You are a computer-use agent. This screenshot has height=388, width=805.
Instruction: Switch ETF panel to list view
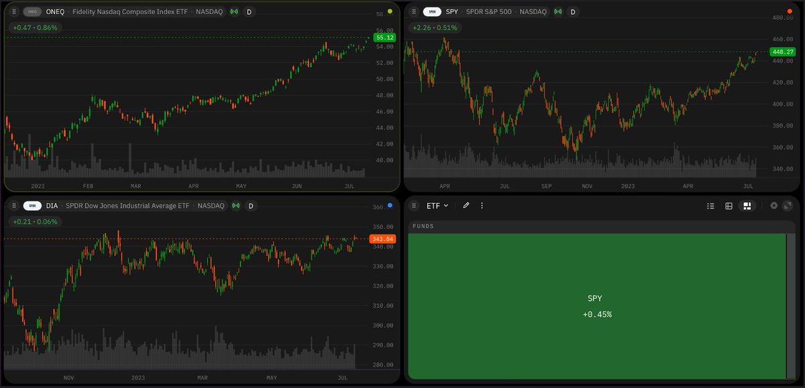(710, 206)
